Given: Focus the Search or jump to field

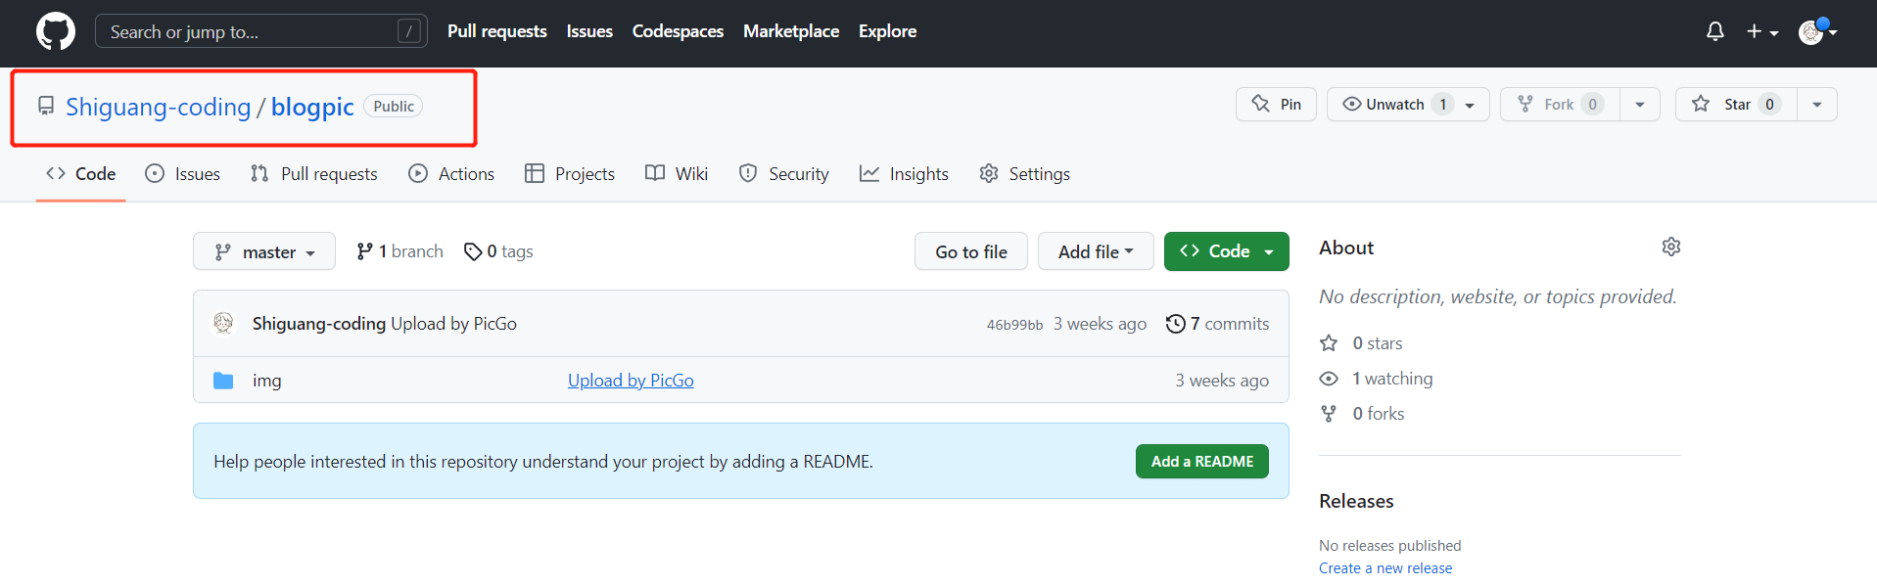Looking at the screenshot, I should pos(260,31).
